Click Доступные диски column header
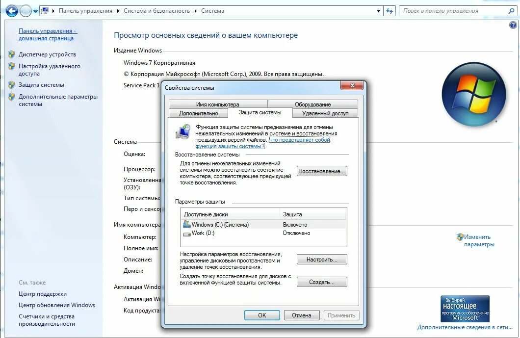520x338 pixels. (230, 214)
